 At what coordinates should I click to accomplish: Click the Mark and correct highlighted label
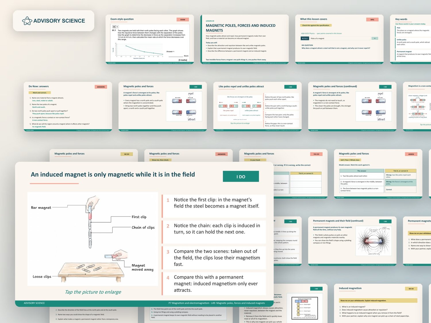pos(40,93)
